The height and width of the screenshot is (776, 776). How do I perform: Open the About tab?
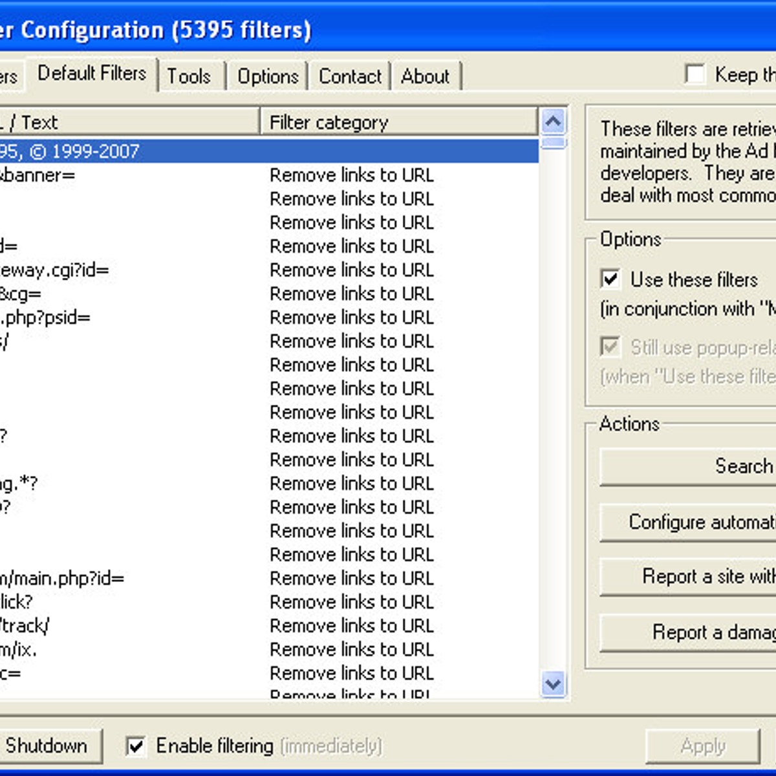pos(425,76)
